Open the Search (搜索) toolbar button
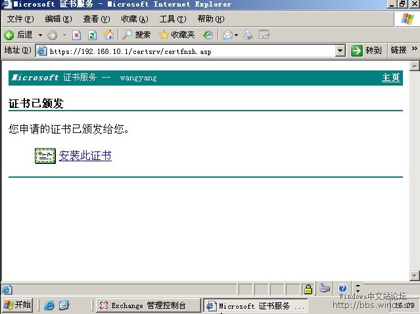This screenshot has height=314, width=420. [137, 35]
